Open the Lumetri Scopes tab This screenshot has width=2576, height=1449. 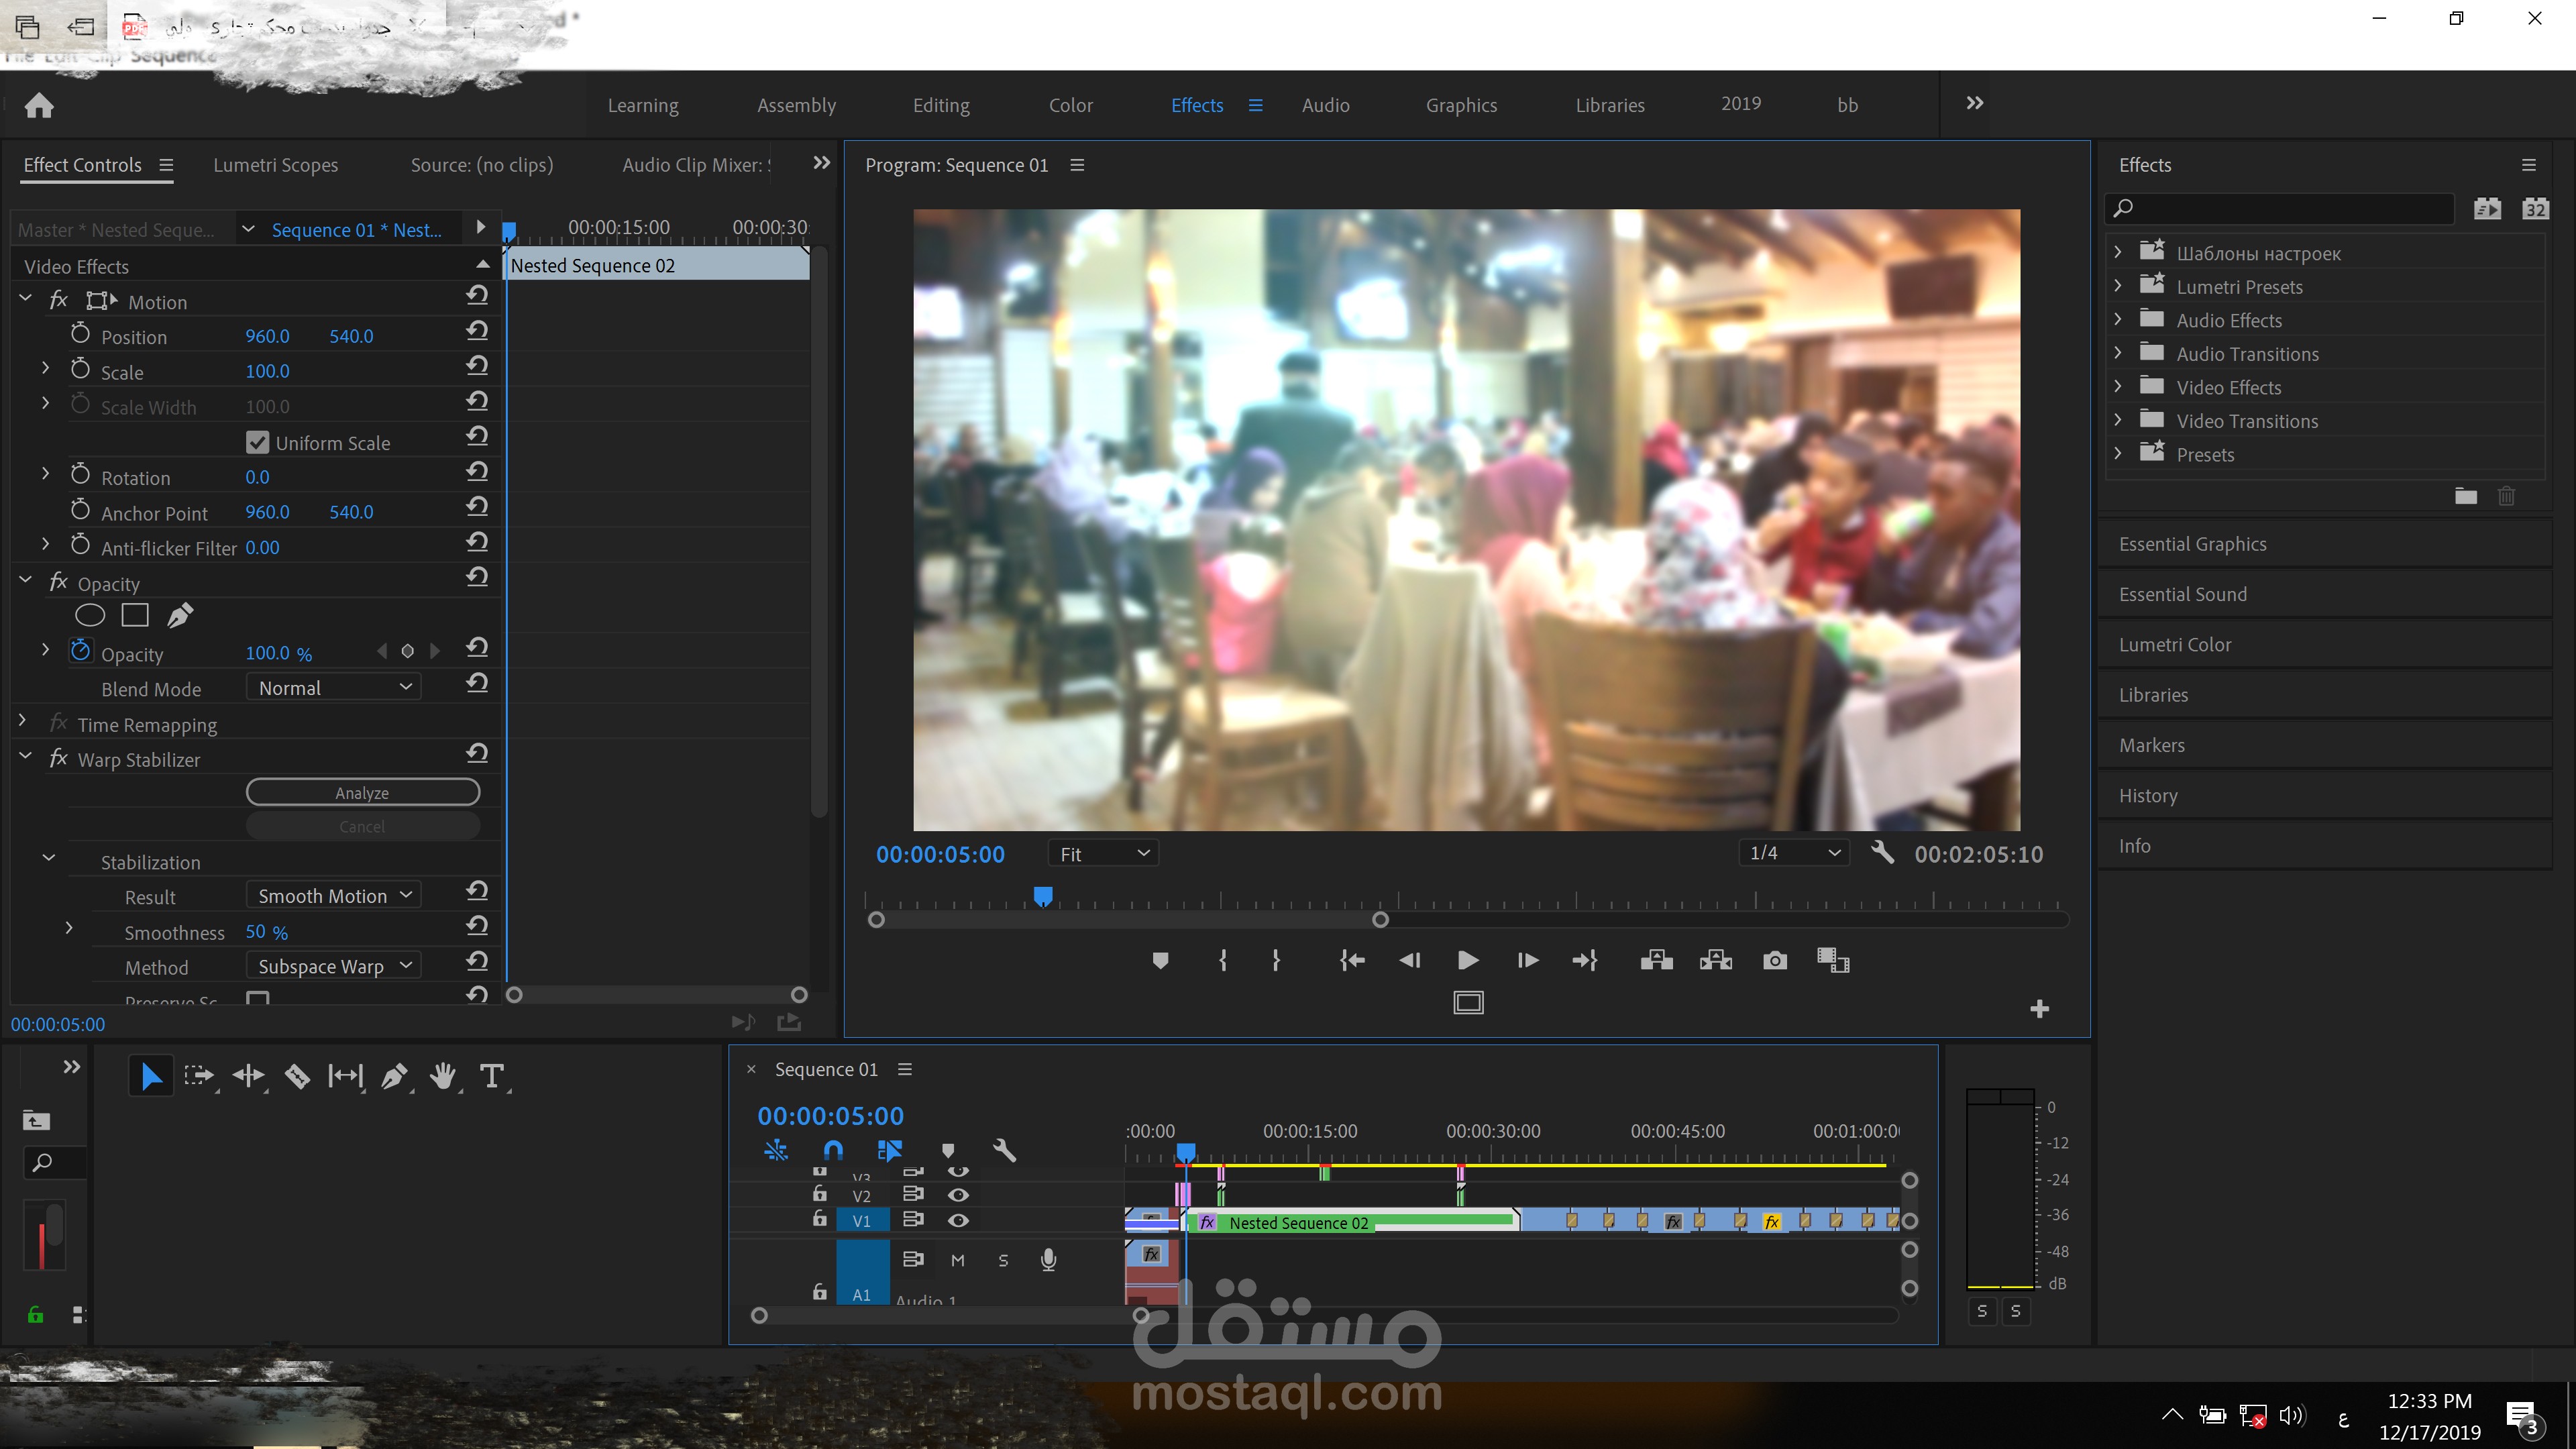[x=275, y=165]
